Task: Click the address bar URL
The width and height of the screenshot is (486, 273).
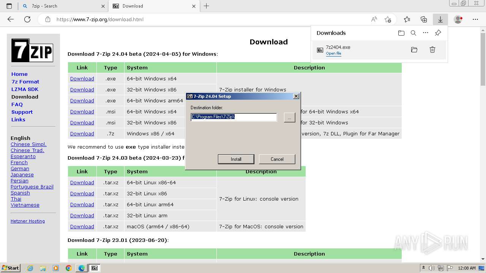Action: pyautogui.click(x=100, y=19)
